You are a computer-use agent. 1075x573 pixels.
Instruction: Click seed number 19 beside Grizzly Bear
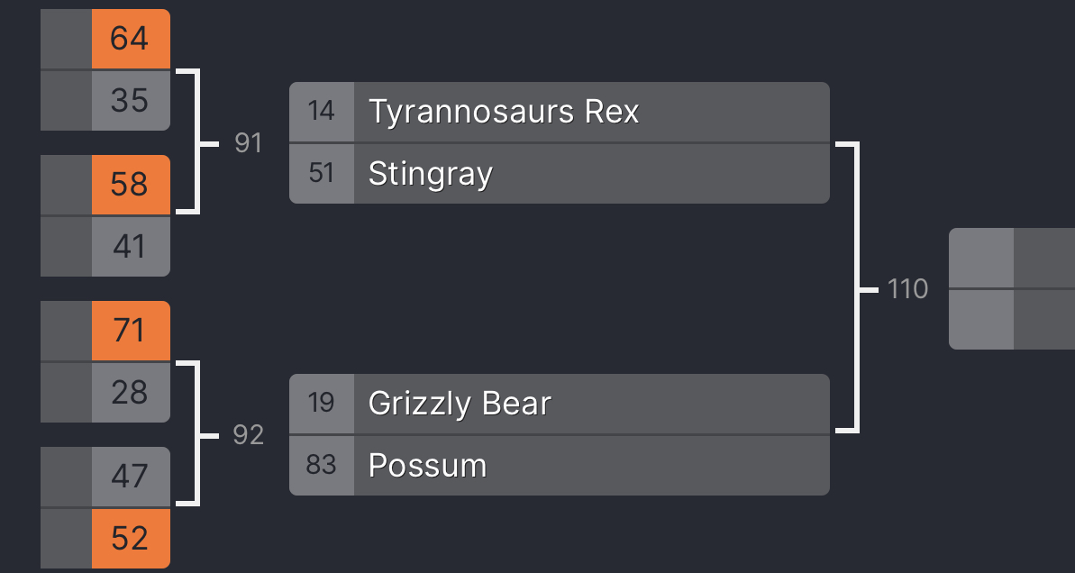coord(321,404)
